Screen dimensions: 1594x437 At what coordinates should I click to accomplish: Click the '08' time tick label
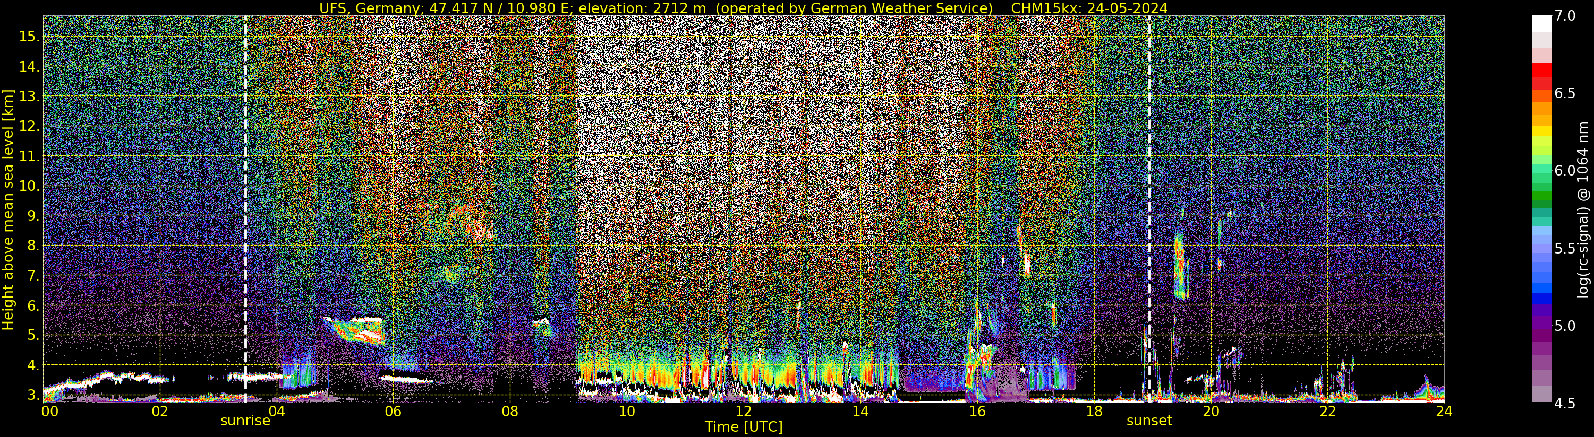click(x=509, y=410)
